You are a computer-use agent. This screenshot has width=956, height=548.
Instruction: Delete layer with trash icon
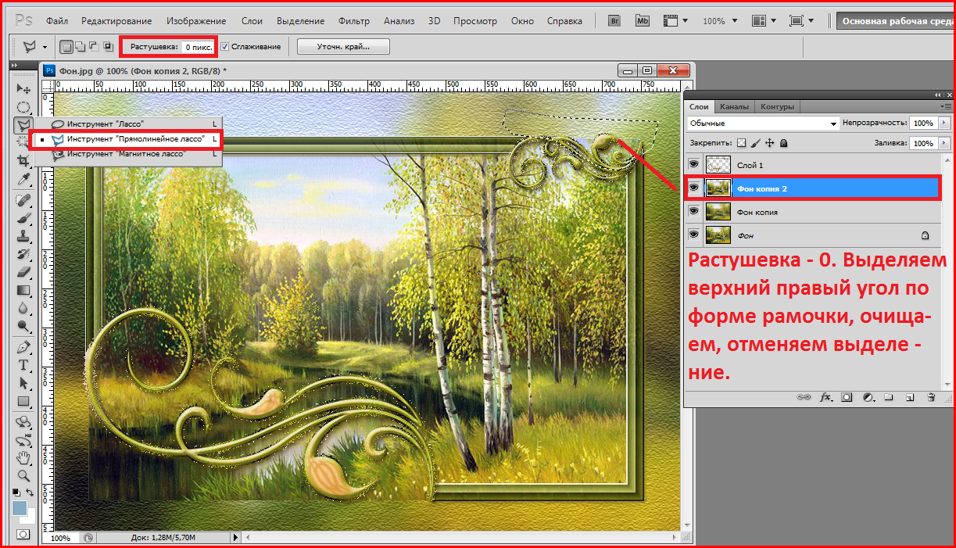pos(931,397)
